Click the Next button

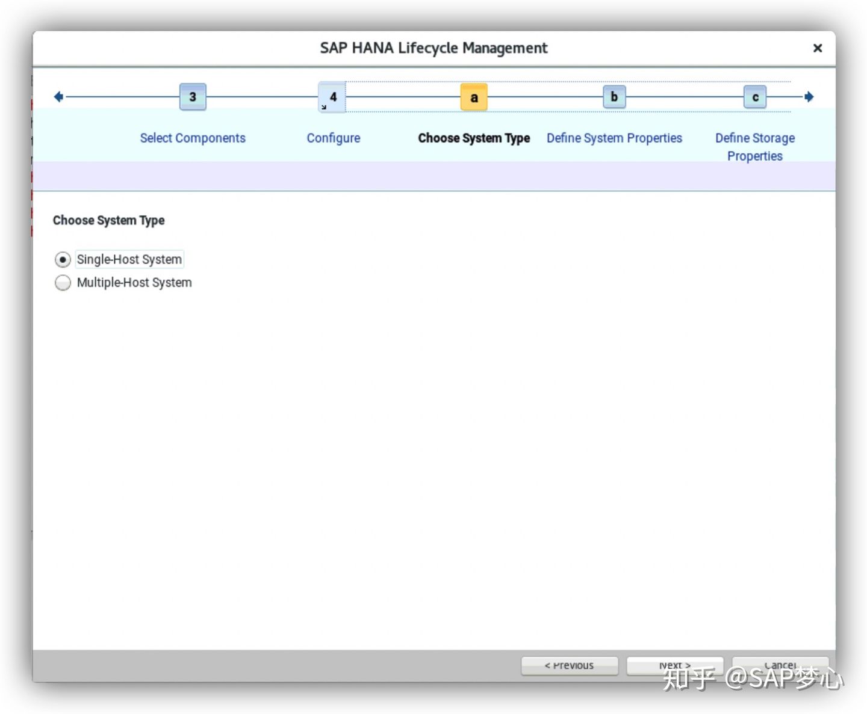click(675, 665)
